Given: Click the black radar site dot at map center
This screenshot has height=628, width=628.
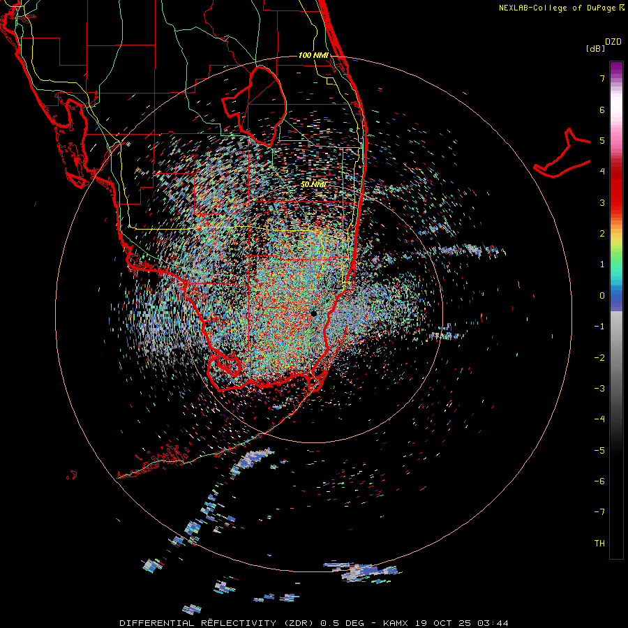Looking at the screenshot, I should [313, 313].
